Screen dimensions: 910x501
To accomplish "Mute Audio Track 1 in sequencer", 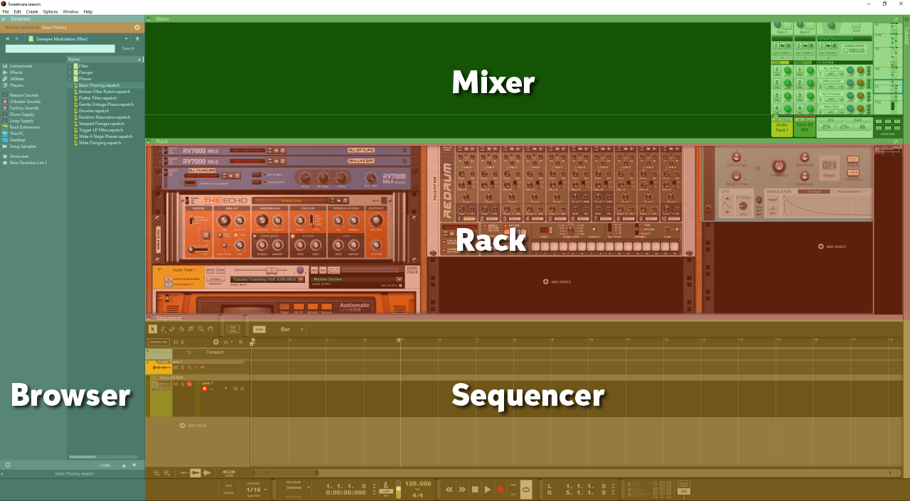I will [x=175, y=367].
